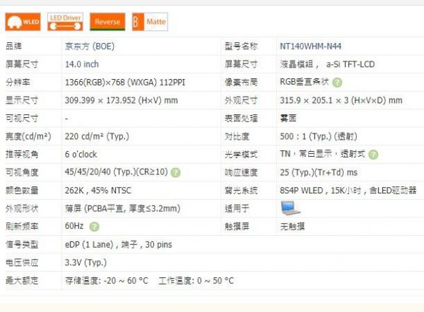Select the 工作温度: 0 ~ 50 °C text
This screenshot has width=424, height=312.
point(196,281)
